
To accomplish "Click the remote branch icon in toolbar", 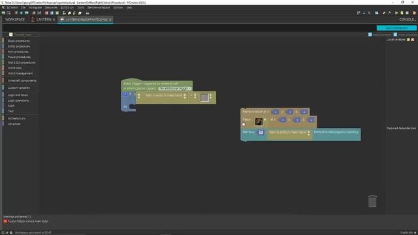I will point(359,13).
